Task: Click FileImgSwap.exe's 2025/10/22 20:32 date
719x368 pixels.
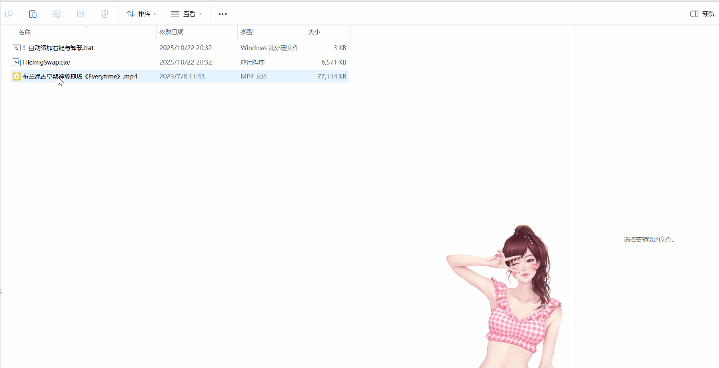Action: pyautogui.click(x=186, y=63)
